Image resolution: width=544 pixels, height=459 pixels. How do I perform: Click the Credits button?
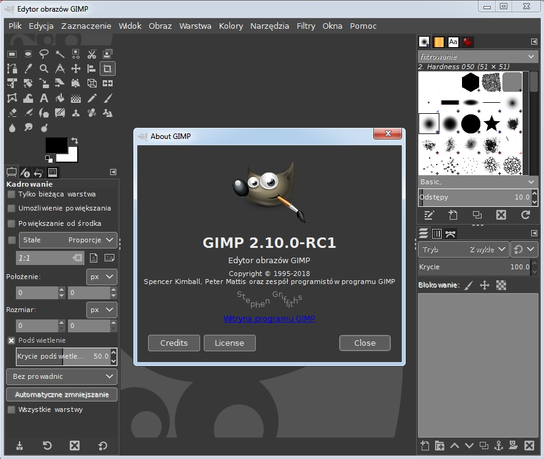coord(174,343)
